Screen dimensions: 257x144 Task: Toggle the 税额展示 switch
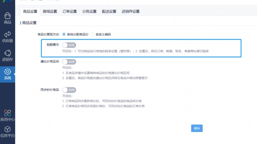coord(69,45)
